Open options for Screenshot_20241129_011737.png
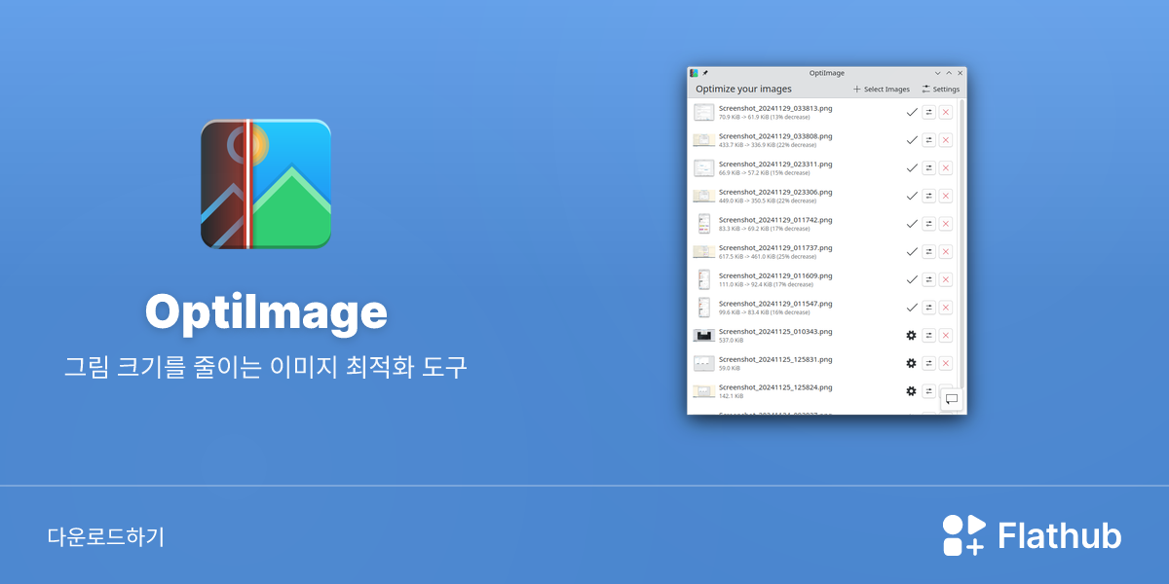 click(x=929, y=251)
